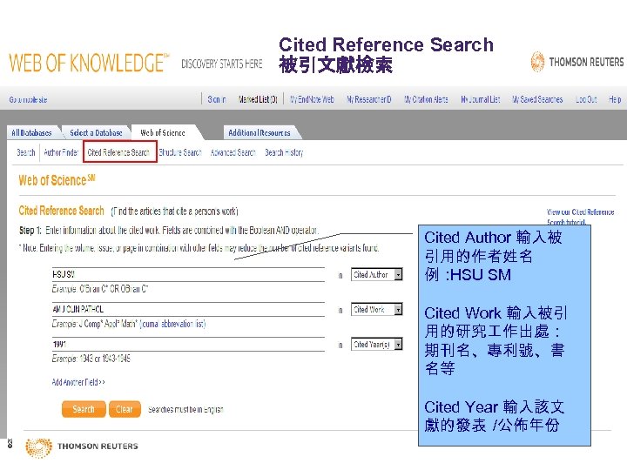Click the Clear button
Image resolution: width=627 pixels, height=470 pixels.
(x=125, y=409)
